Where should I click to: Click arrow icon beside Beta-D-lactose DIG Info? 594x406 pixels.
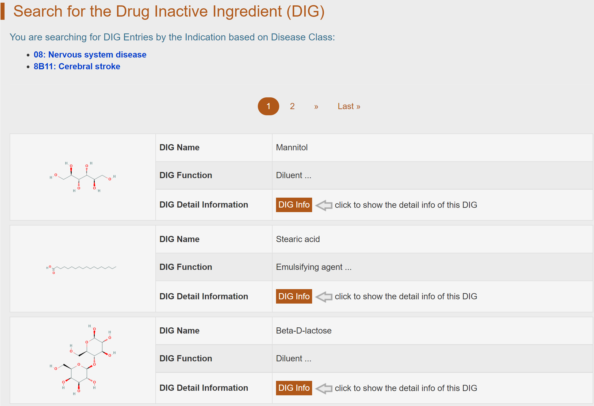click(x=324, y=388)
